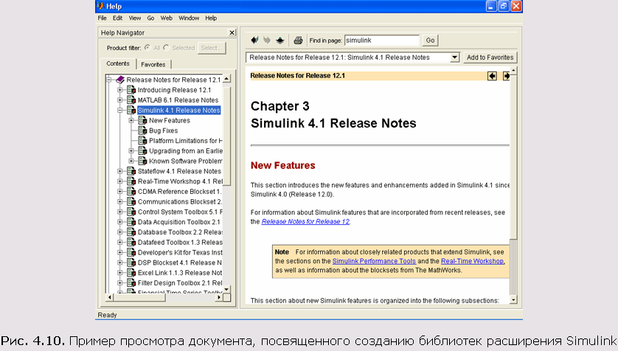Click the Release Notes book icon
Viewport: 618px width, 351px height.
pyautogui.click(x=120, y=80)
